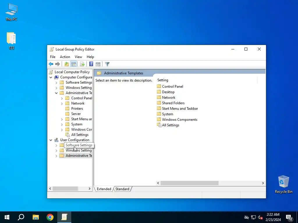Screen dimensions: 298x223
Task: Open the Action menu
Action: pyautogui.click(x=65, y=57)
